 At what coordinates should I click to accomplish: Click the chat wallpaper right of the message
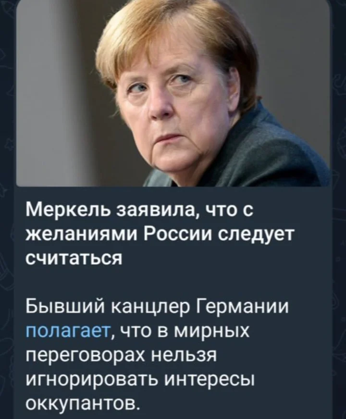[x=338, y=241]
